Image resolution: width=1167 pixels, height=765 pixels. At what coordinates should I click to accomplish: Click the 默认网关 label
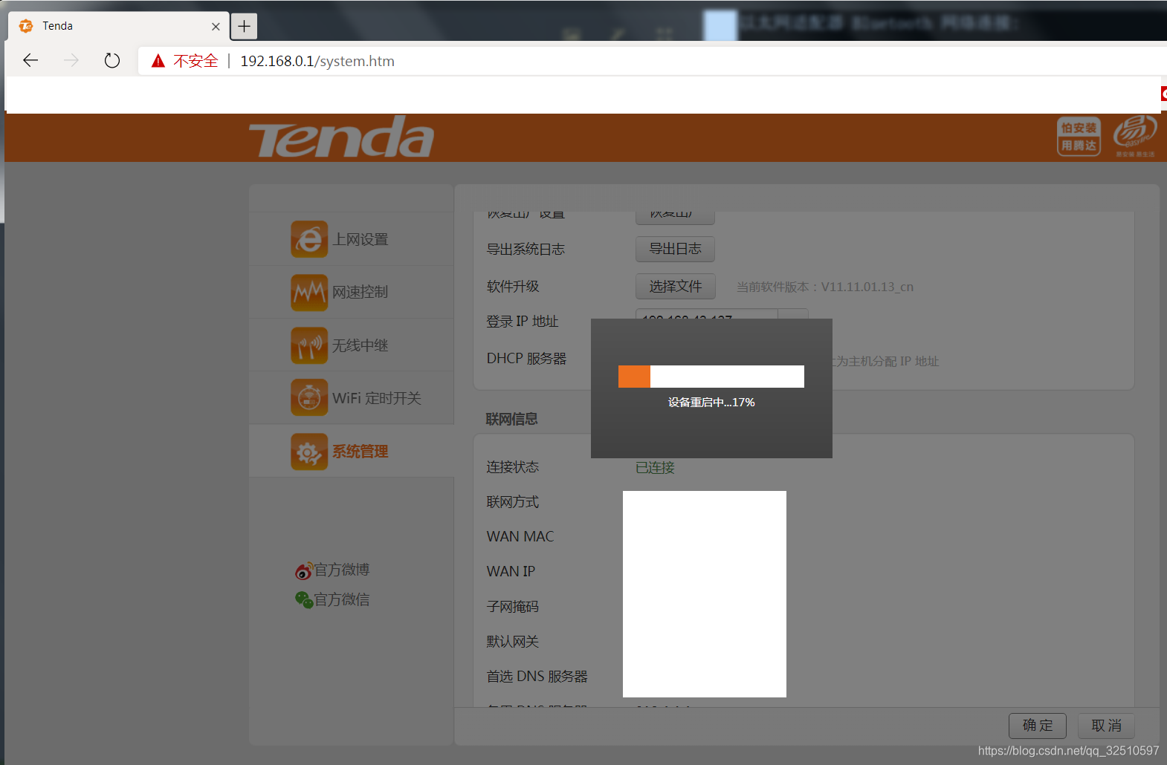[513, 642]
